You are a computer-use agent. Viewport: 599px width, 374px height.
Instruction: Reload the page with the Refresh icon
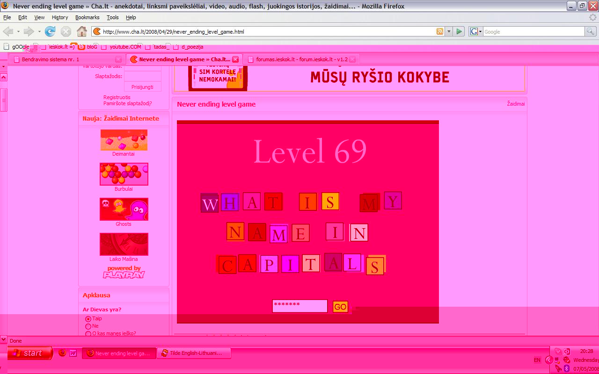pyautogui.click(x=50, y=31)
